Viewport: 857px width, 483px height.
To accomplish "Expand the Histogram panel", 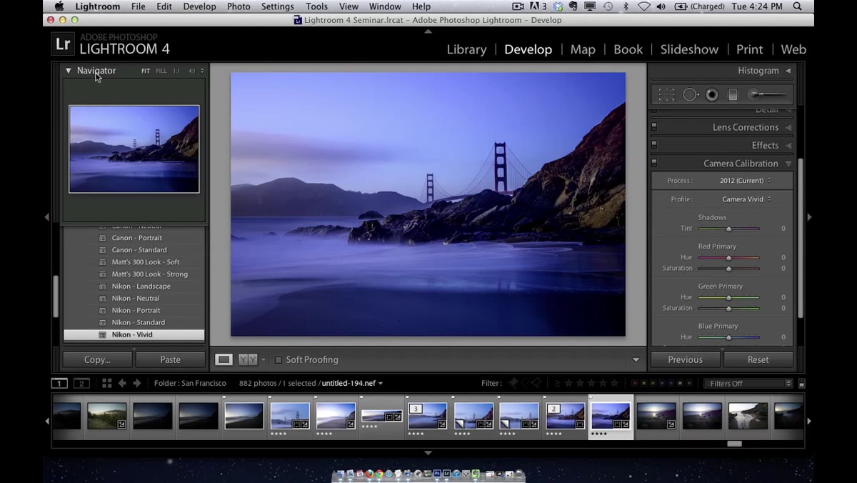I will (788, 71).
